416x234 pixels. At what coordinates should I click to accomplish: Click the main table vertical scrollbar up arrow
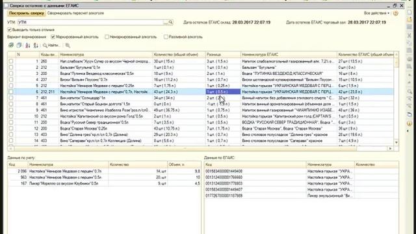(x=396, y=55)
